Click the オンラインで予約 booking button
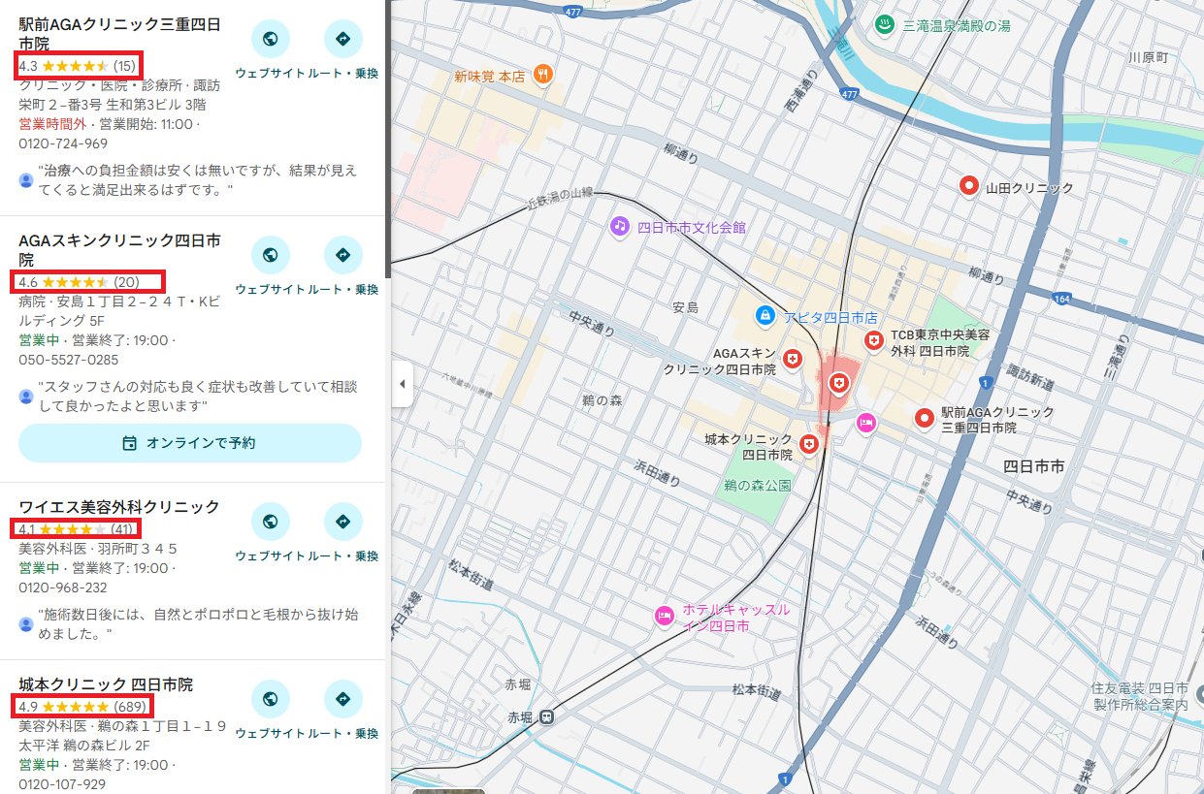Viewport: 1204px width, 794px height. [190, 443]
